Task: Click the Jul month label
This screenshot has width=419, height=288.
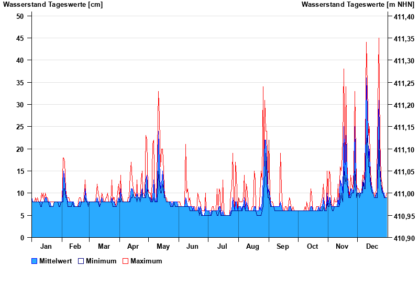Action: pos(223,246)
